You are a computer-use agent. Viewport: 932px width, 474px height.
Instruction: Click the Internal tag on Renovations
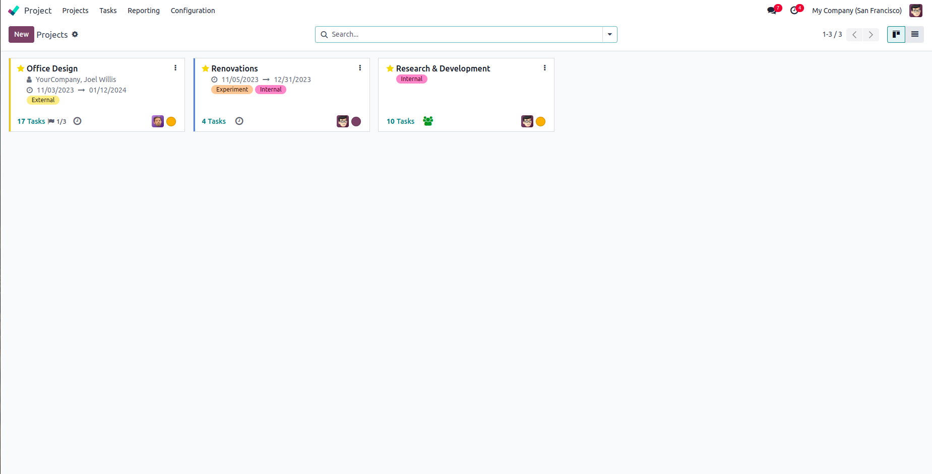pos(271,90)
